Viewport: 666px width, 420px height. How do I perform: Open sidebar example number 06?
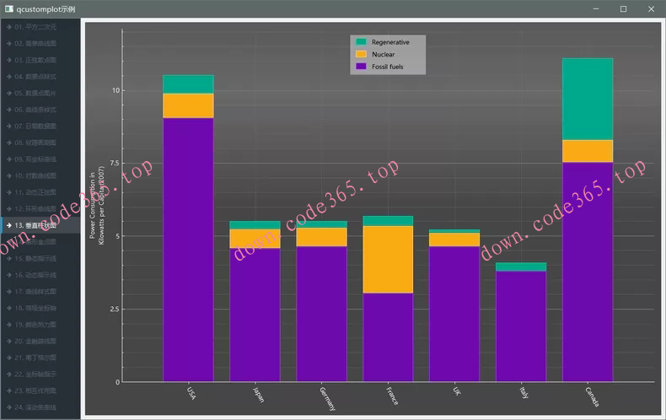pyautogui.click(x=40, y=110)
